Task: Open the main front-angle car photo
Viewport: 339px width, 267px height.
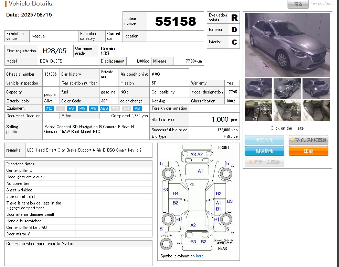Action: (287, 45)
